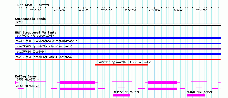Open the NOP56|NM_006392 transcript label
228x98 pixels.
tap(27, 86)
